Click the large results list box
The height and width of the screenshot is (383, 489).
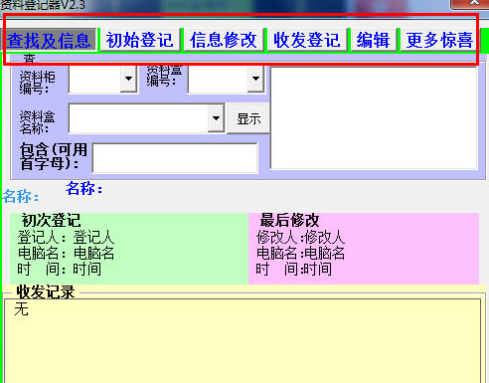(374, 118)
